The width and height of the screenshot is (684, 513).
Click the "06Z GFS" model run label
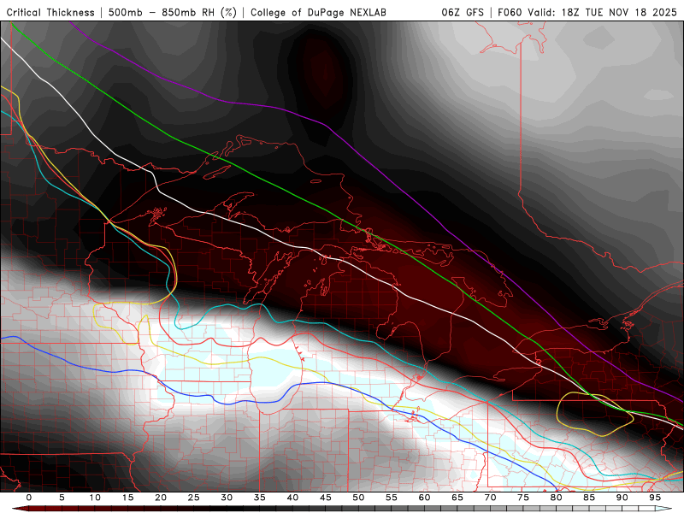point(463,13)
